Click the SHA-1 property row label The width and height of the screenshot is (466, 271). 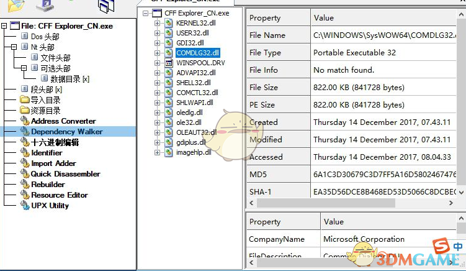click(260, 192)
